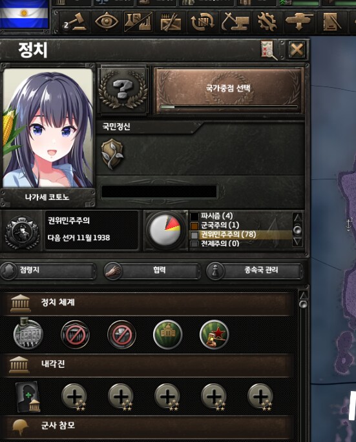Click the ideology list up arrow
This screenshot has height=442, width=356.
tap(298, 217)
